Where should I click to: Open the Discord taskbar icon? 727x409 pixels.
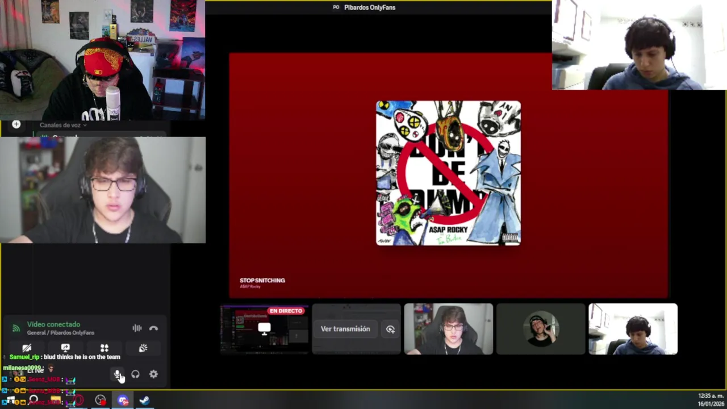point(123,400)
